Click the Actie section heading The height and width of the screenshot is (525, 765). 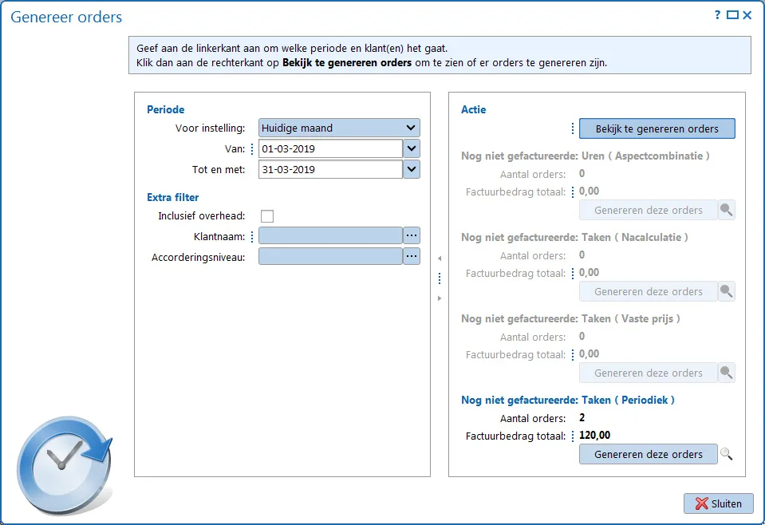point(473,109)
